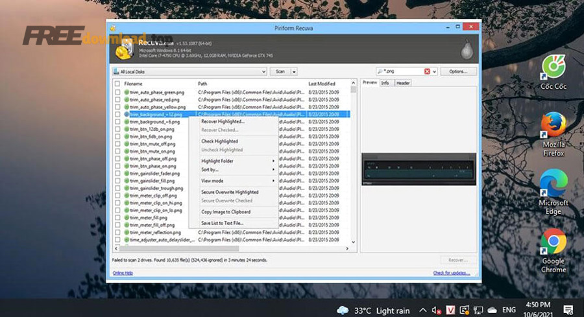Click the red clear-filter X icon
Screen dimensions: 584x317
pyautogui.click(x=427, y=71)
